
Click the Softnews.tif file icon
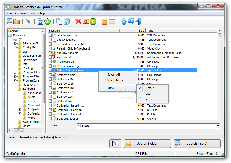[54, 92]
